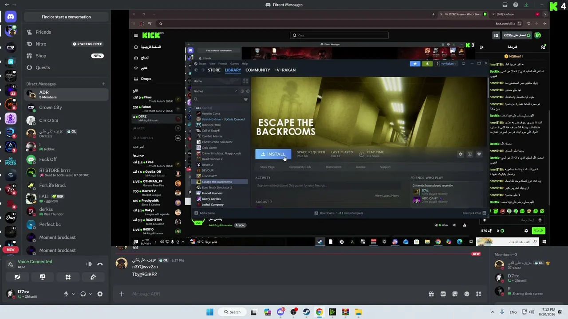This screenshot has height=319, width=568.
Task: Deafen audio with the headphones button
Action: click(83, 294)
